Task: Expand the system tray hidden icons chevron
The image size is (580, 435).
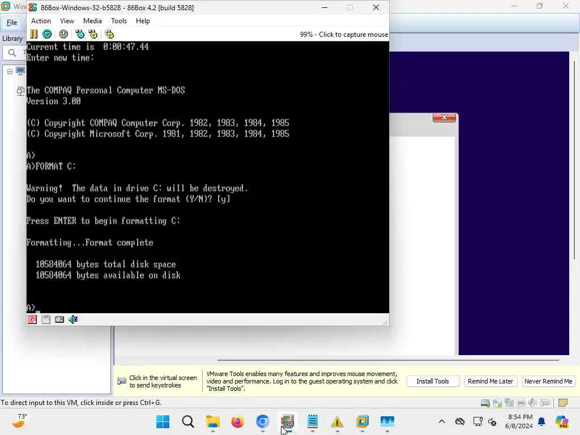Action: pos(442,421)
